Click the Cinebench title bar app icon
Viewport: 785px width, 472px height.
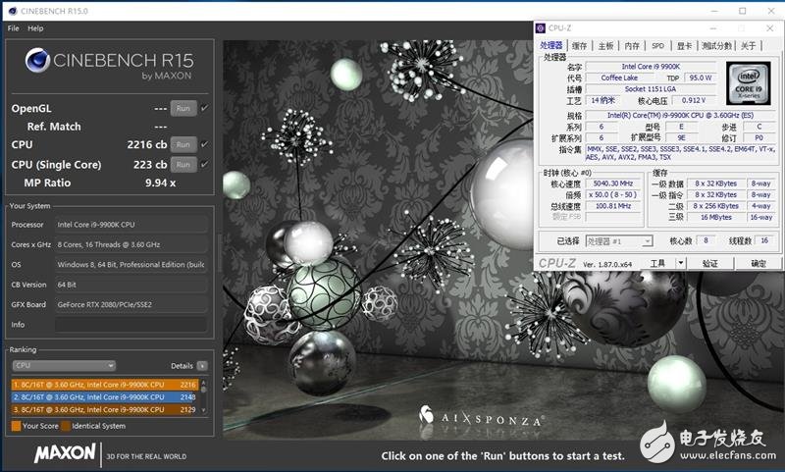pyautogui.click(x=13, y=11)
